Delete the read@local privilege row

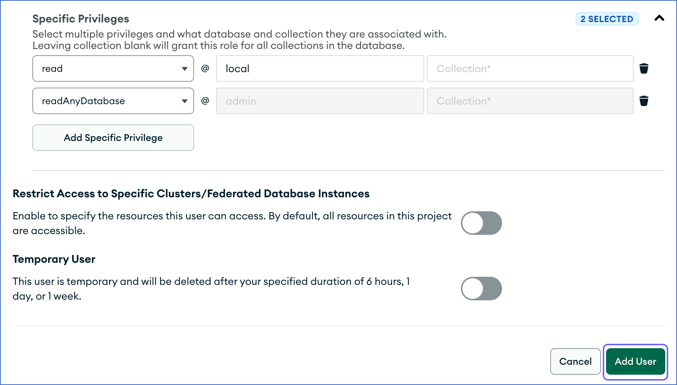[644, 68]
